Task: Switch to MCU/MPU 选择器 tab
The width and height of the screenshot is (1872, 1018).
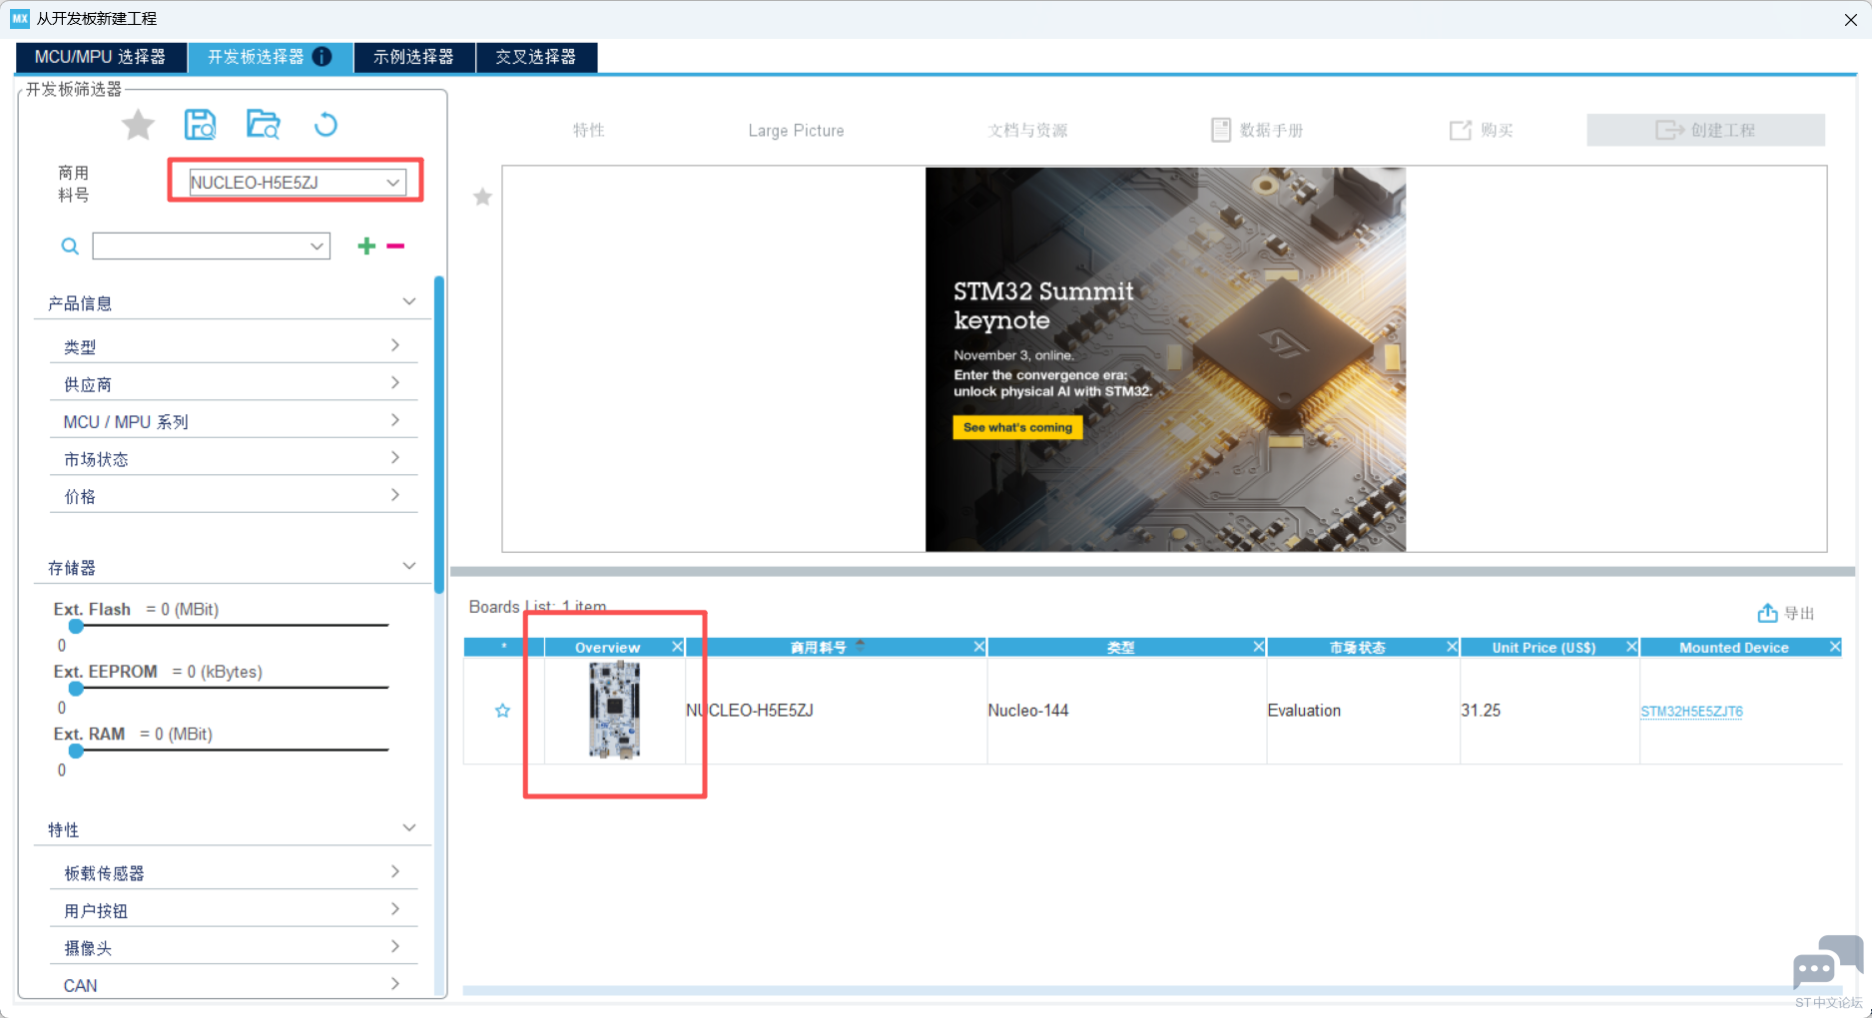Action: [100, 57]
